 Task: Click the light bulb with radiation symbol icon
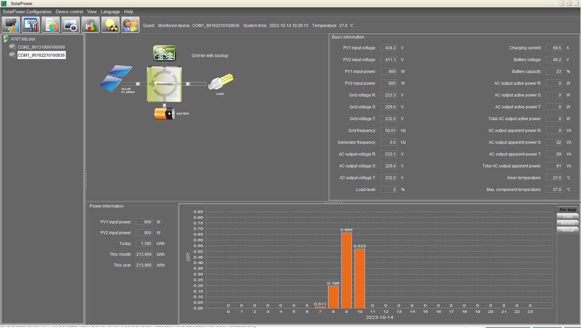(110, 25)
